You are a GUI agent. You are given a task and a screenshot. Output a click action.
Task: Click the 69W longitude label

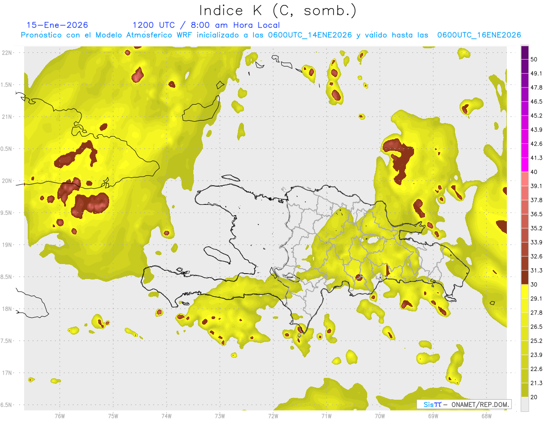[433, 416]
